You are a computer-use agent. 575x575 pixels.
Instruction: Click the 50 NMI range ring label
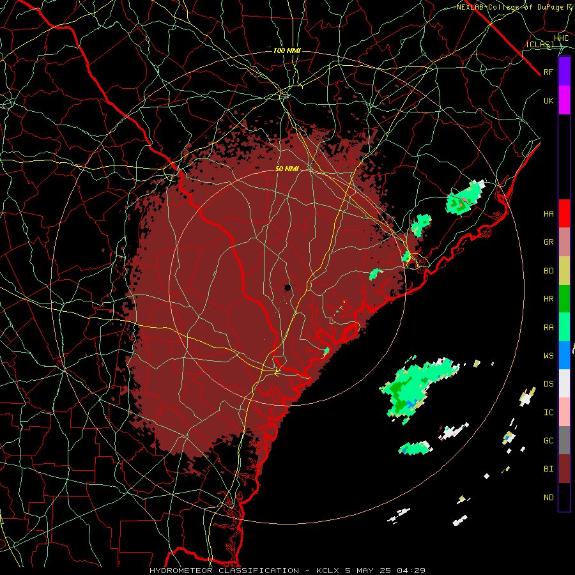[287, 169]
